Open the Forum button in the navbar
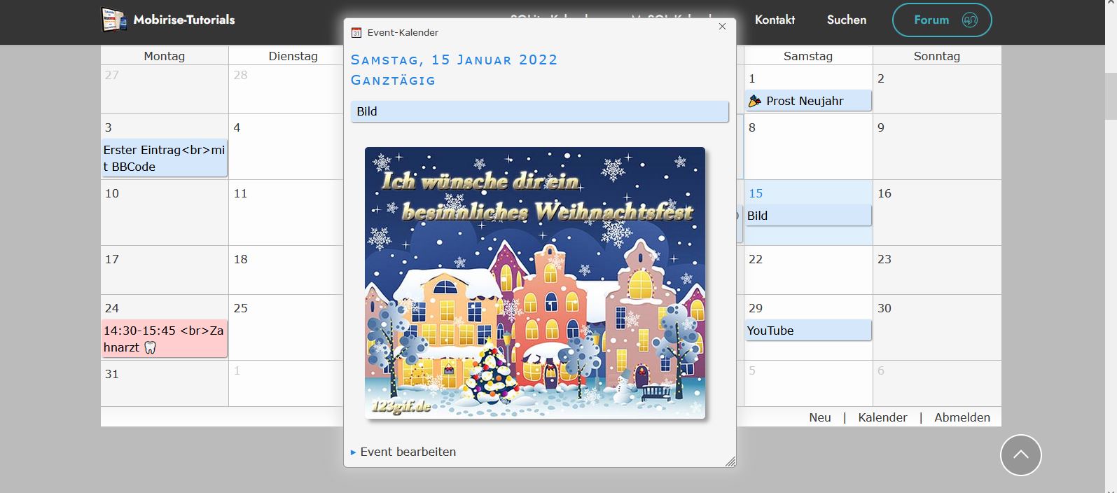The height and width of the screenshot is (493, 1117). 941,20
